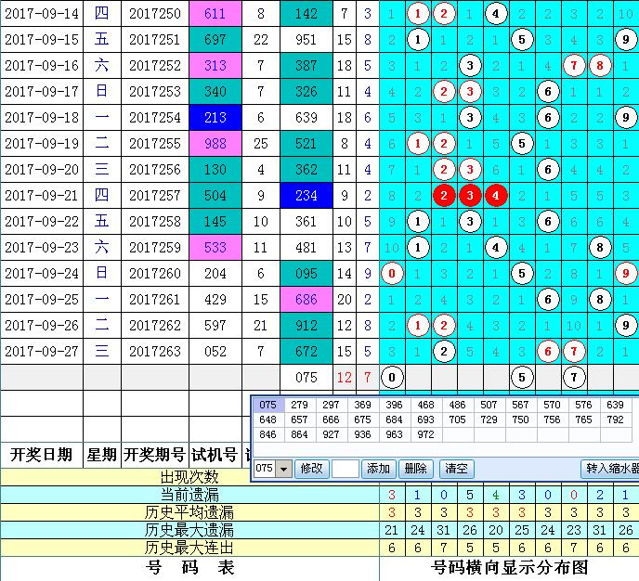Select number 684 in the list grid
The image size is (639, 581).
[x=394, y=420]
